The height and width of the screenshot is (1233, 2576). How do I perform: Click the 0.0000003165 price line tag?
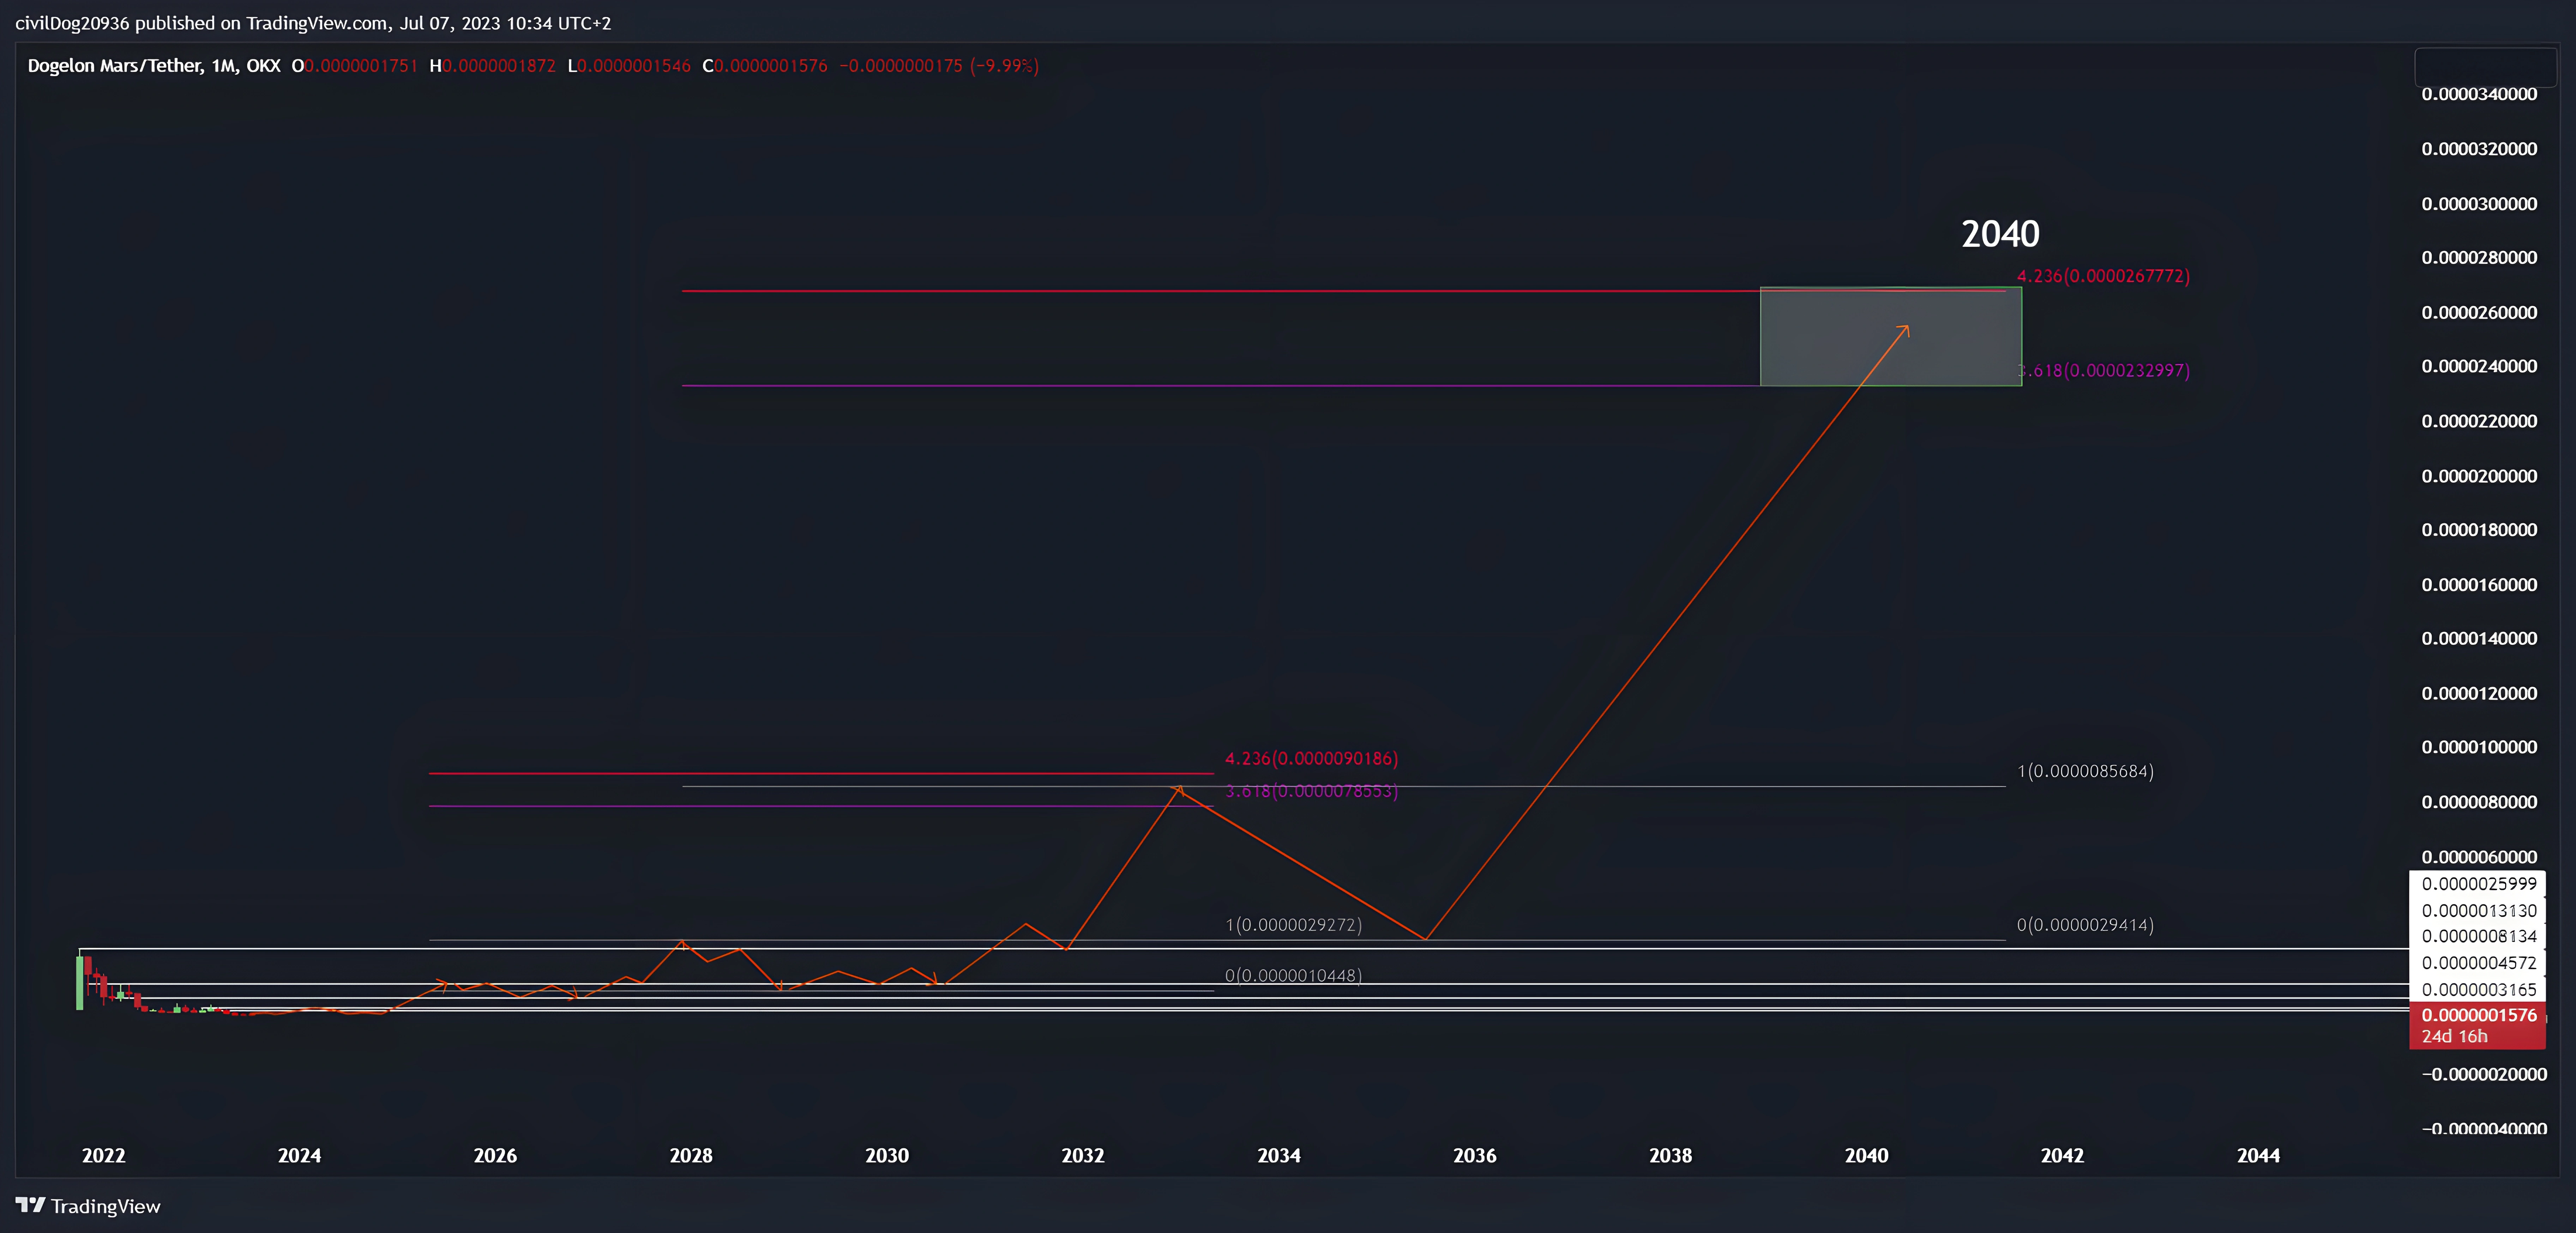[x=2478, y=990]
